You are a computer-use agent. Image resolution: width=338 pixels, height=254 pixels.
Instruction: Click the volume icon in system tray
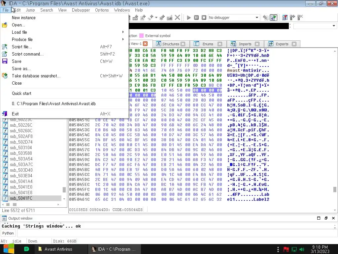[x=302, y=249]
